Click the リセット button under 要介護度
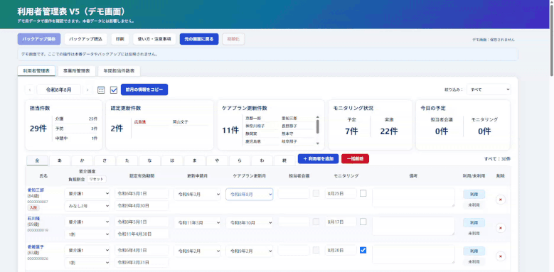This screenshot has height=272, width=554. coord(97,179)
